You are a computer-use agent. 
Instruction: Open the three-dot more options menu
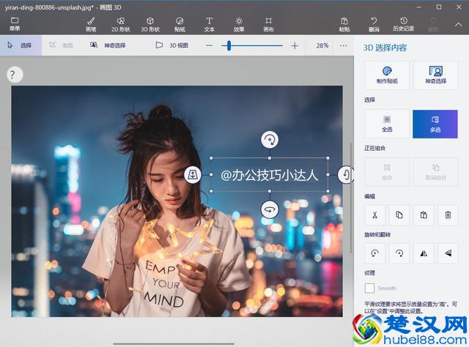(x=344, y=45)
